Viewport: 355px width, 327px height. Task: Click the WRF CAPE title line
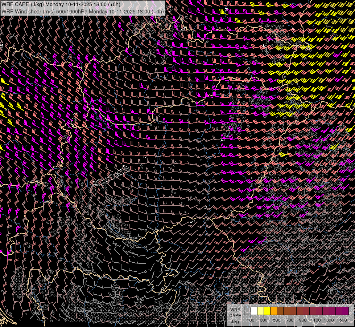click(x=61, y=4)
